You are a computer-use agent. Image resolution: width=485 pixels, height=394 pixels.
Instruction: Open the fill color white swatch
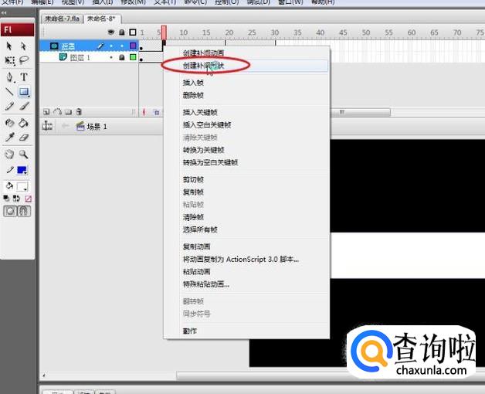[22, 187]
